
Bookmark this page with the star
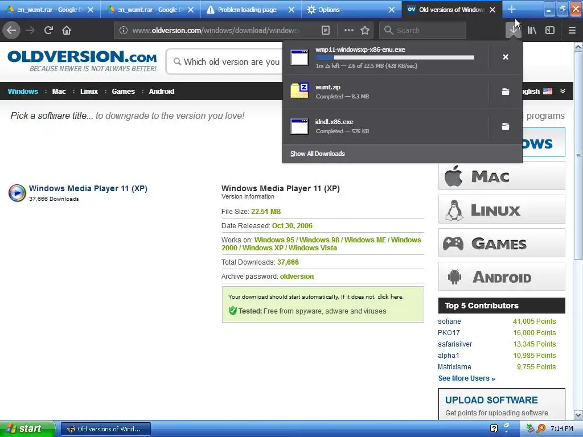tap(365, 31)
